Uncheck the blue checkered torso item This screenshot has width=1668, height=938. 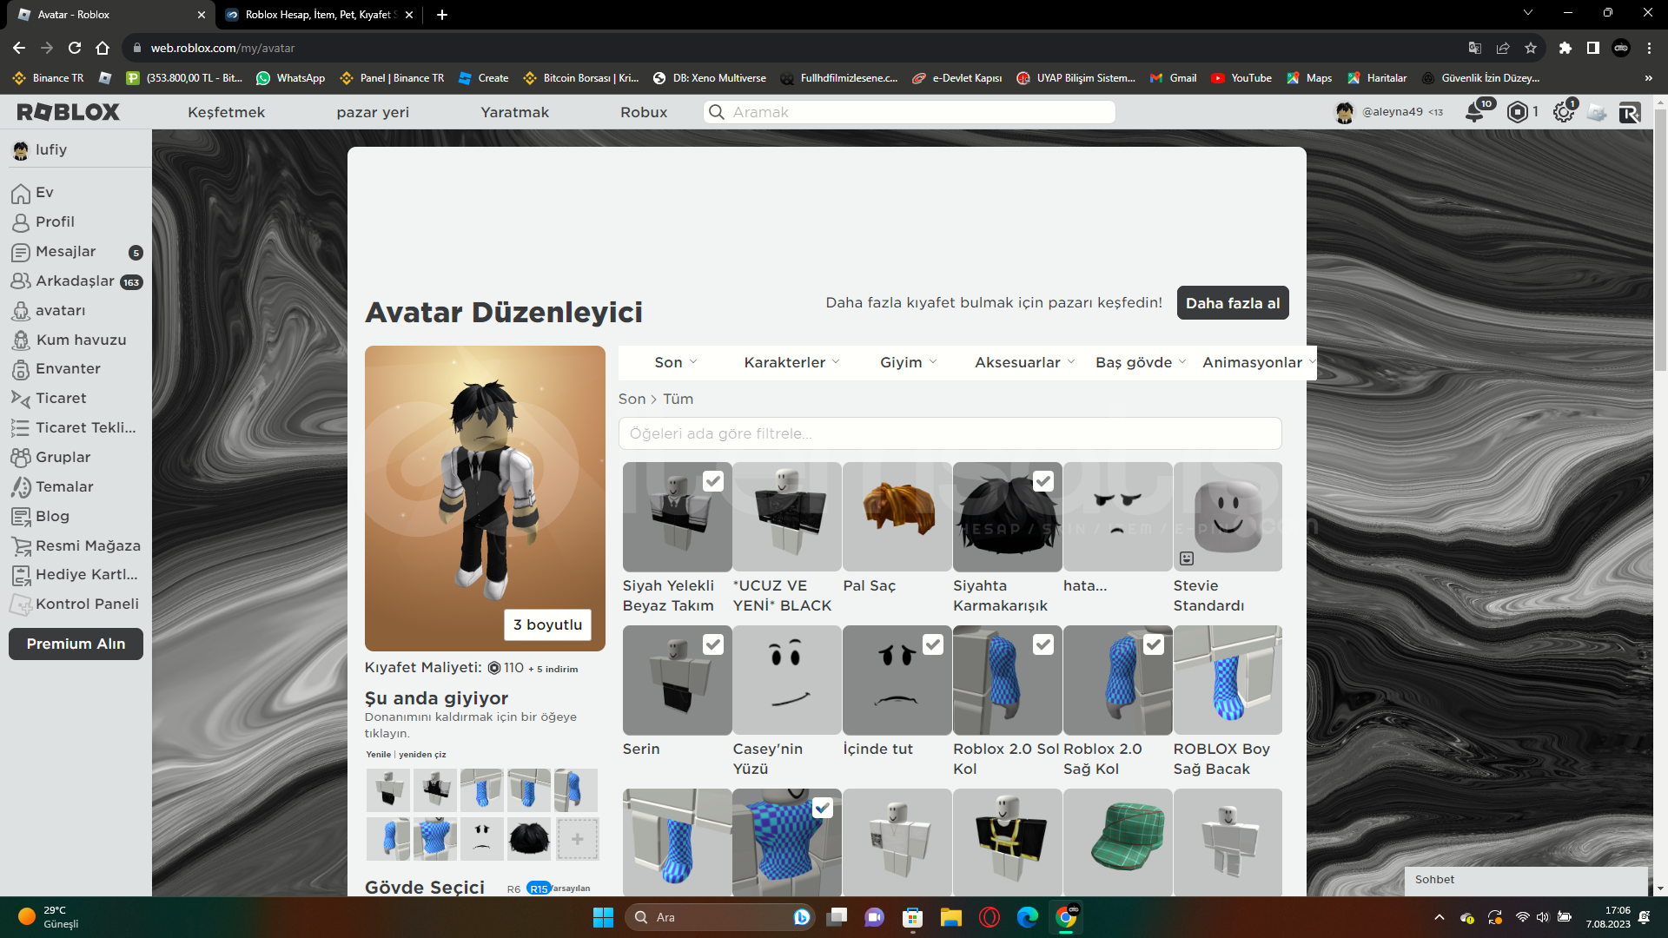pos(823,808)
